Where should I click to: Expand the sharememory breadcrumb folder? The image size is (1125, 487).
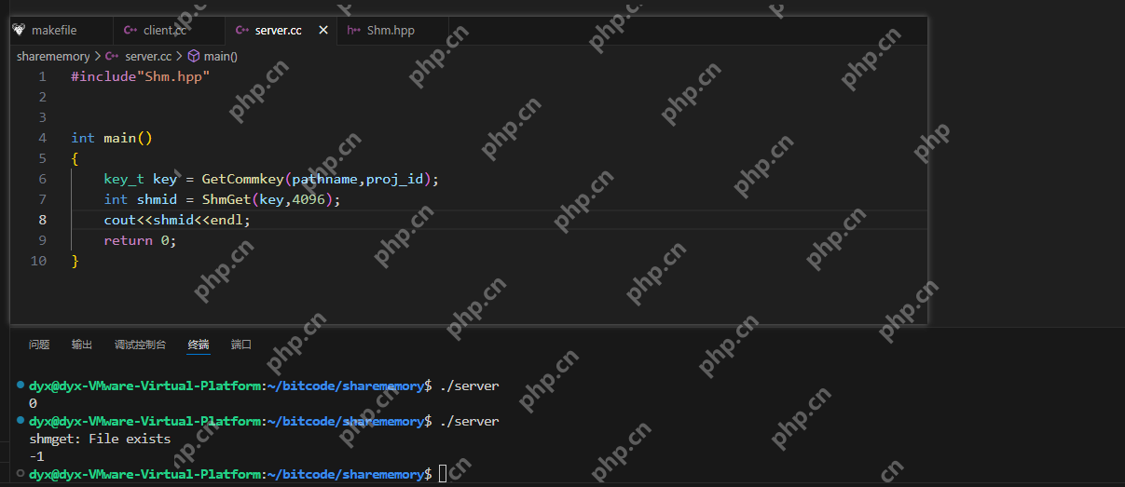coord(53,56)
